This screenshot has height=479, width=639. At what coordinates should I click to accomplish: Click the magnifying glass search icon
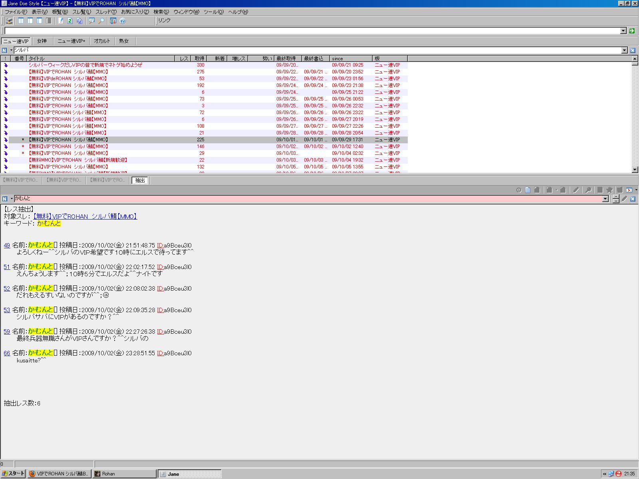click(101, 21)
